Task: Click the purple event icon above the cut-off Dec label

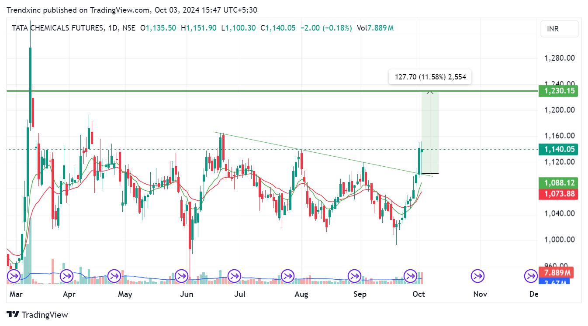Action: pyautogui.click(x=531, y=276)
